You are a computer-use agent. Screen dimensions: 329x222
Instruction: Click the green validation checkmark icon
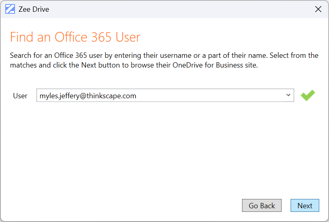(308, 95)
